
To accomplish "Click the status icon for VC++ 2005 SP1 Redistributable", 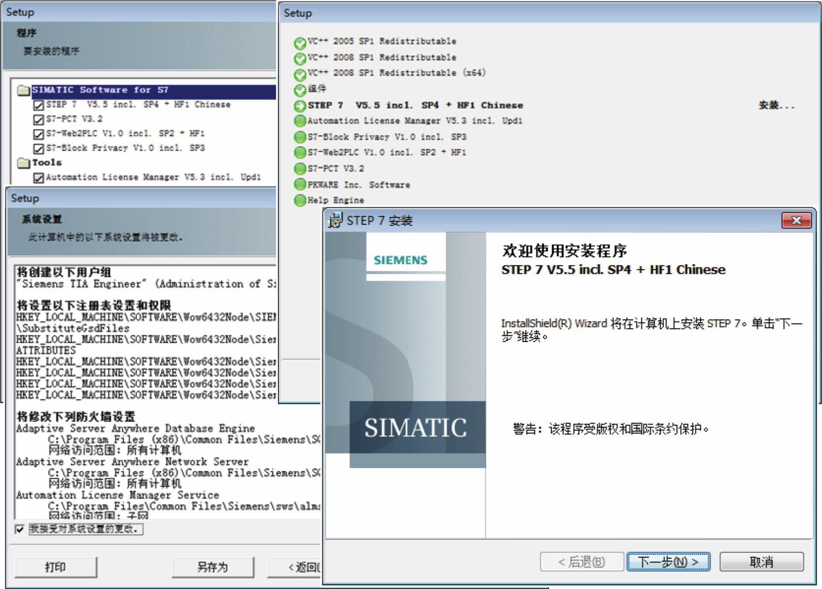I will coord(299,43).
